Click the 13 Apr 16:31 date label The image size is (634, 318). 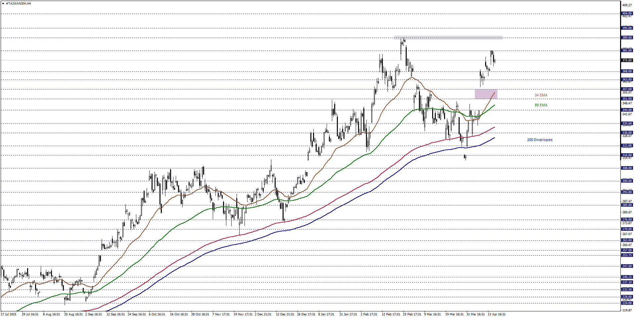coord(496,314)
